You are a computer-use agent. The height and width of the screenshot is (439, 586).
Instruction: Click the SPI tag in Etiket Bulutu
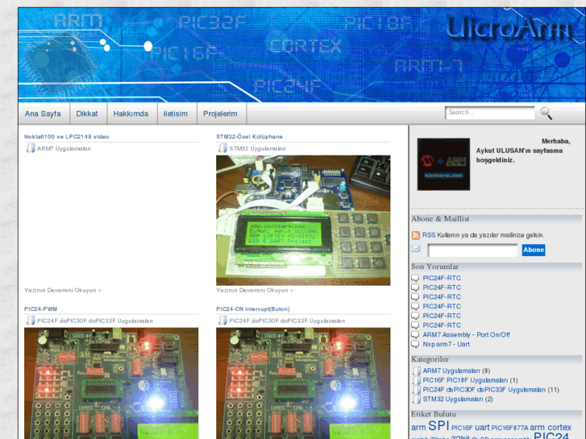(438, 425)
